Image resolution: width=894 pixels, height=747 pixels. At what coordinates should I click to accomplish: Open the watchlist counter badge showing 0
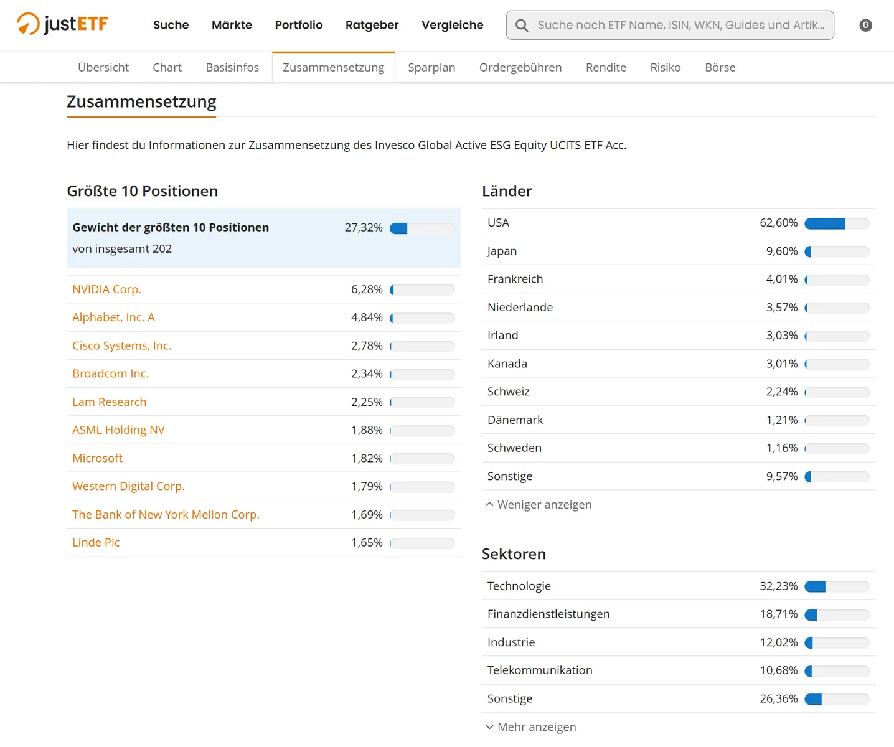pos(865,26)
